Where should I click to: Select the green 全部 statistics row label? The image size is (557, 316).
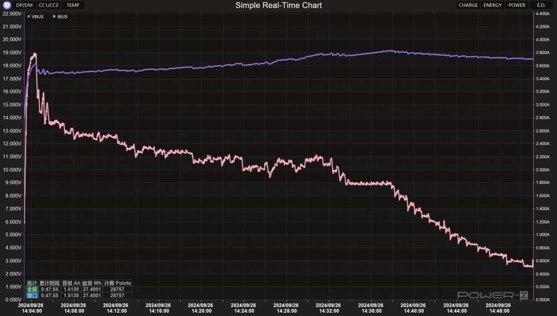click(x=32, y=289)
